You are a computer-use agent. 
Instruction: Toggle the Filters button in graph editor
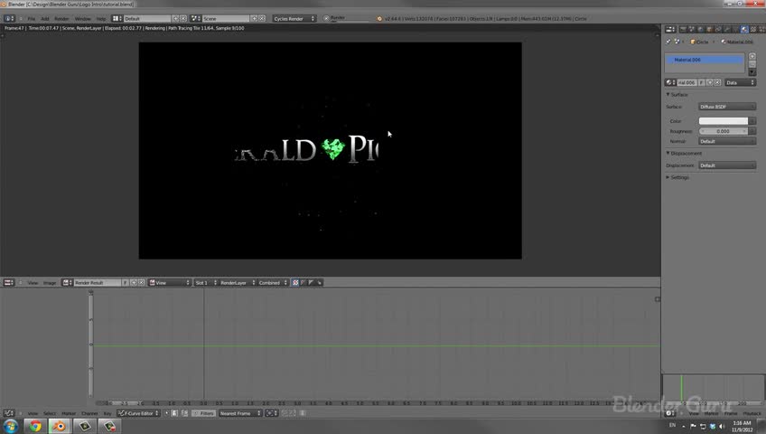click(203, 413)
